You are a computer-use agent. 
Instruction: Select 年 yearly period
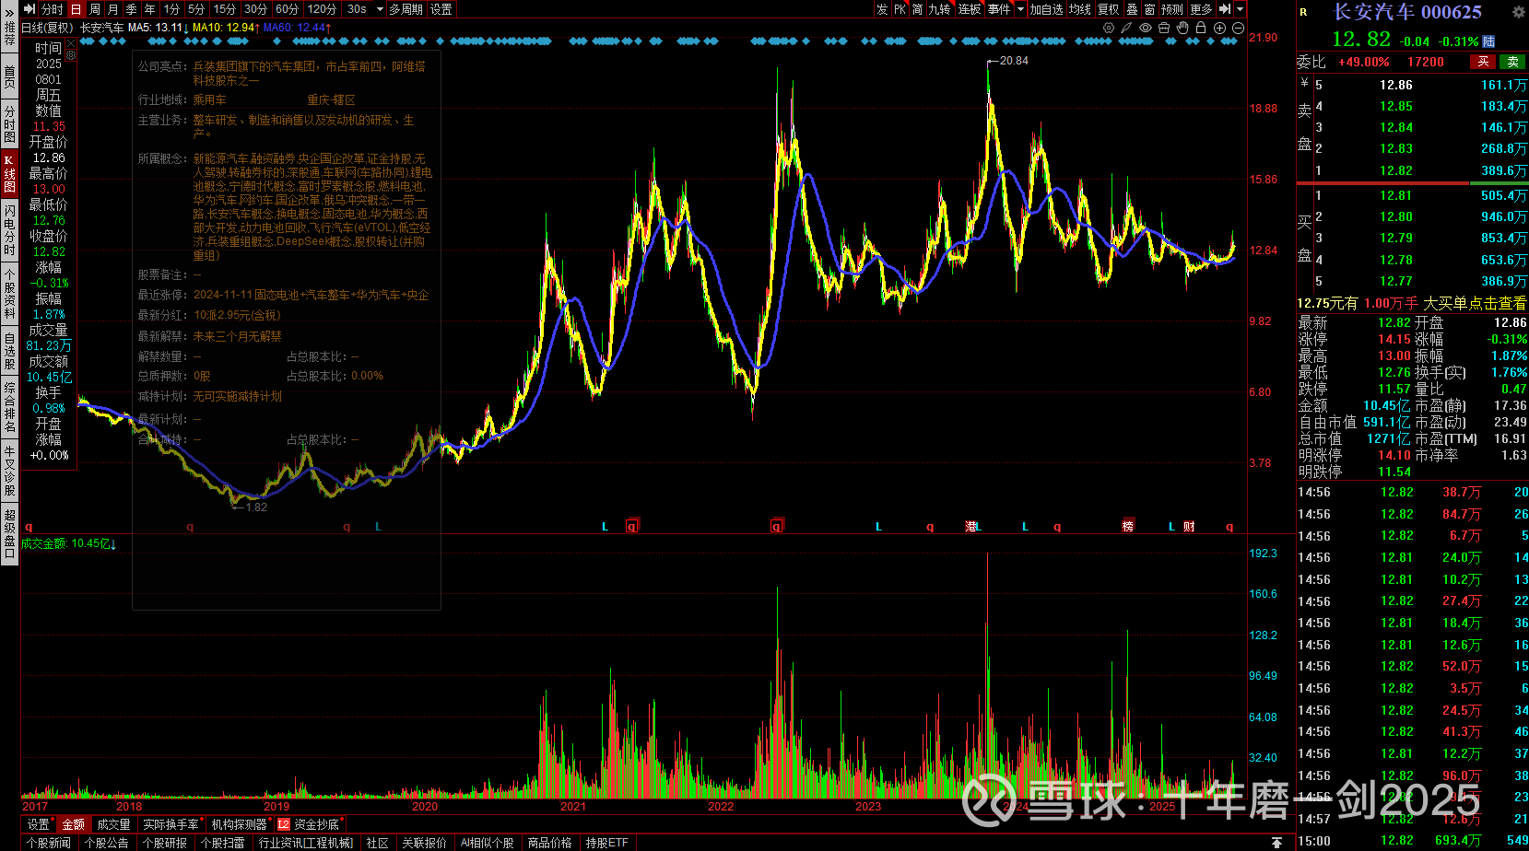pos(150,9)
